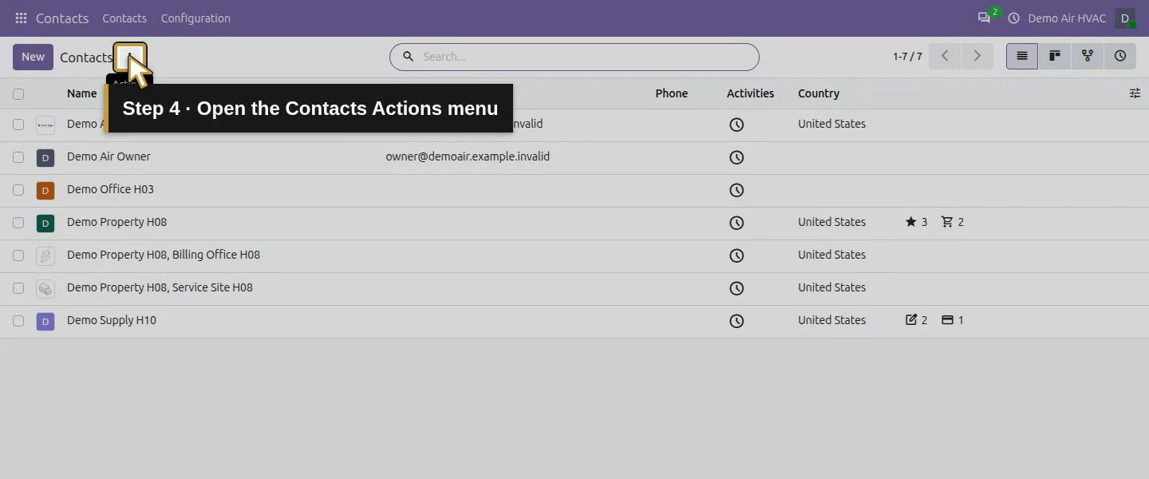Click the cart sales icon on Demo Property H08

tap(947, 222)
